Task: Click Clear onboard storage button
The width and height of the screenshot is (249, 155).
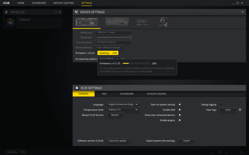Action: point(108,47)
